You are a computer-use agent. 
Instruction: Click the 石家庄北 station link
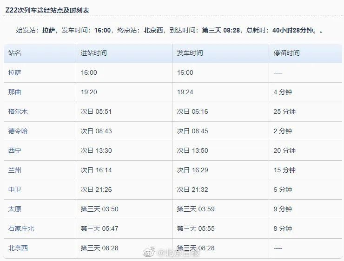21,228
